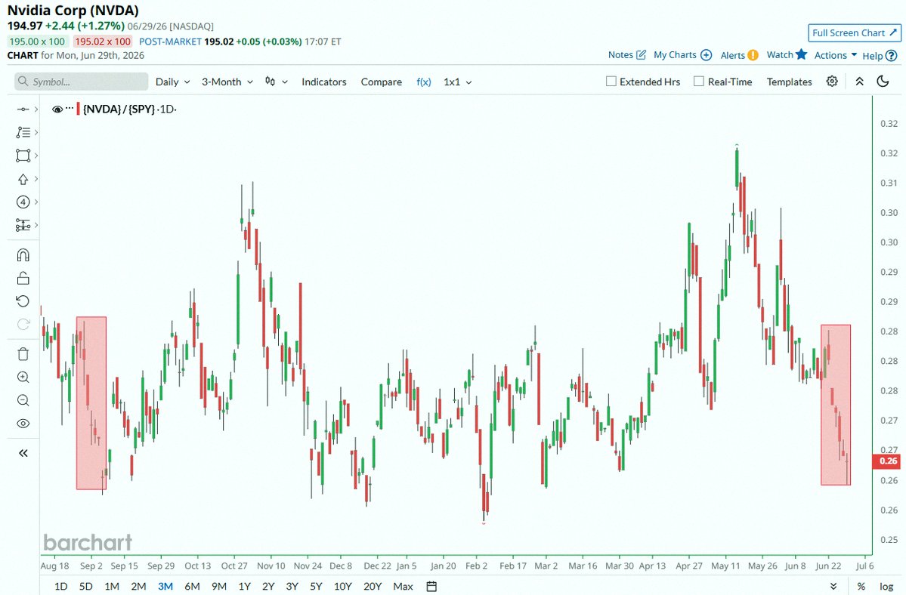Open the Compare menu

(x=382, y=82)
